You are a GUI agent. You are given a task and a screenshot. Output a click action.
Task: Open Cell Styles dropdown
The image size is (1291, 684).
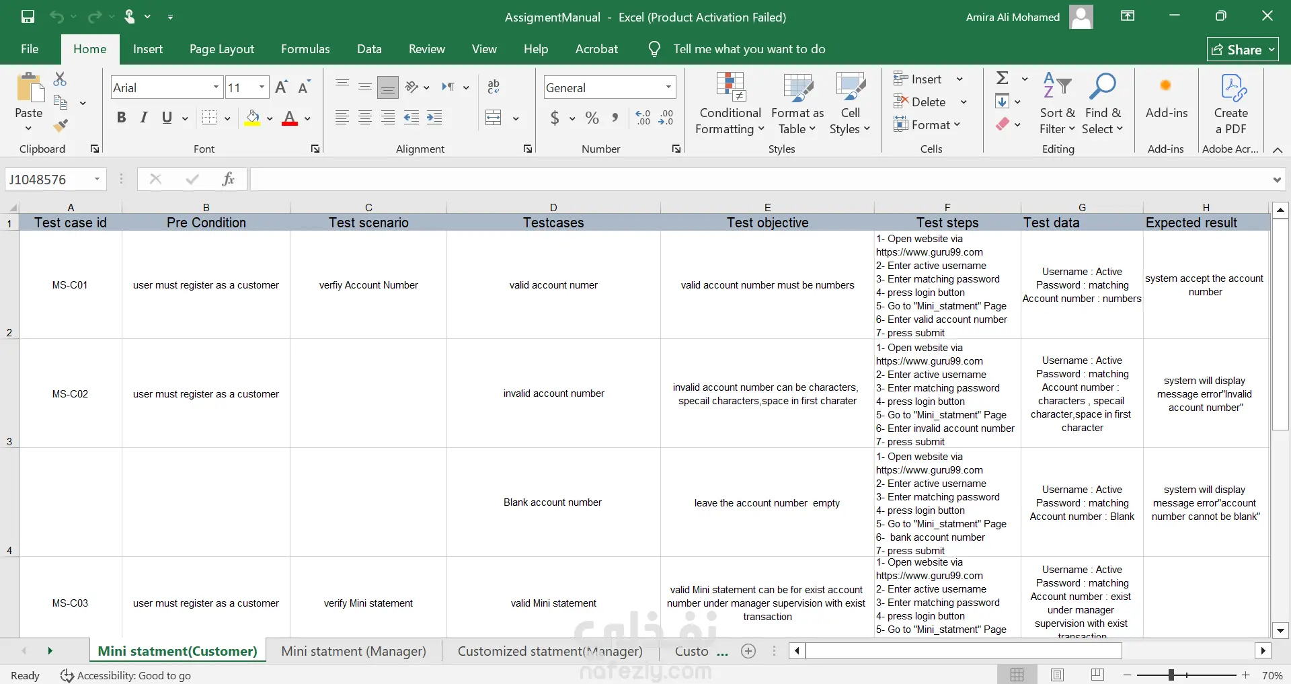[x=850, y=104]
